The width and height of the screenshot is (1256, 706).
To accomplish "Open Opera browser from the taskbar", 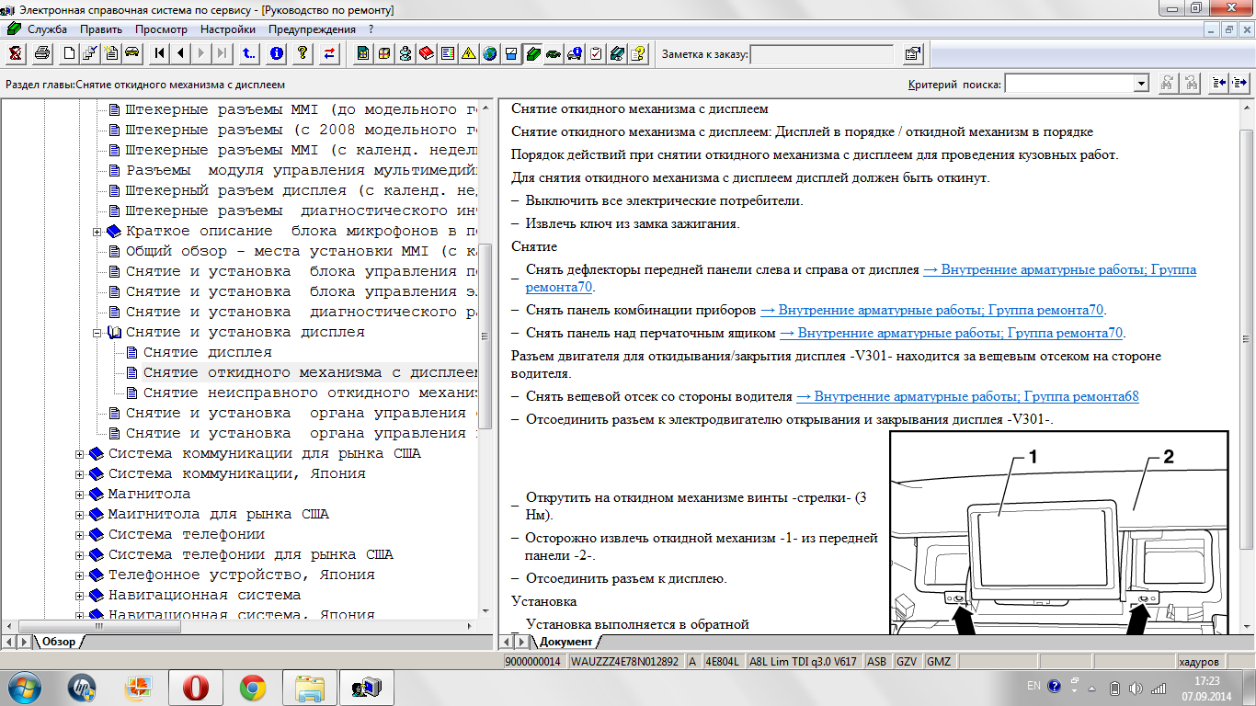I will pyautogui.click(x=196, y=687).
